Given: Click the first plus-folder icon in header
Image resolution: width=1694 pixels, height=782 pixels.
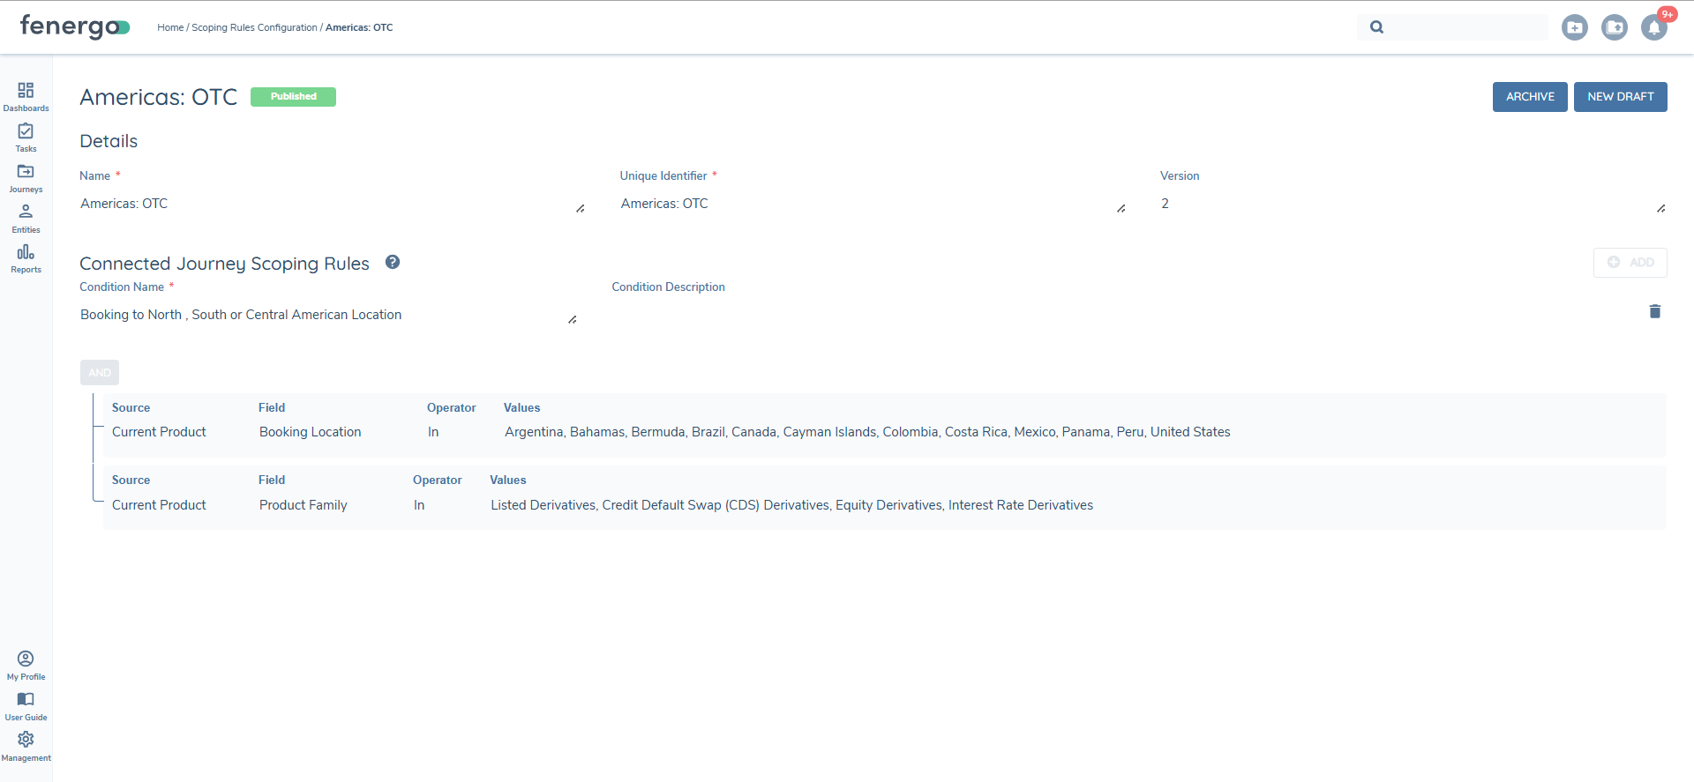Looking at the screenshot, I should (x=1574, y=27).
